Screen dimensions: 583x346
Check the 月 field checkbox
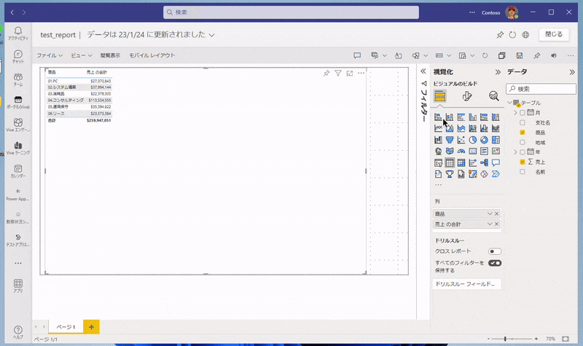coord(523,113)
